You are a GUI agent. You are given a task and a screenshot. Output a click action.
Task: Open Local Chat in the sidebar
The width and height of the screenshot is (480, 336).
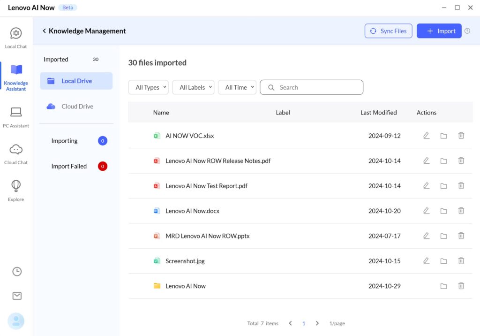click(16, 38)
